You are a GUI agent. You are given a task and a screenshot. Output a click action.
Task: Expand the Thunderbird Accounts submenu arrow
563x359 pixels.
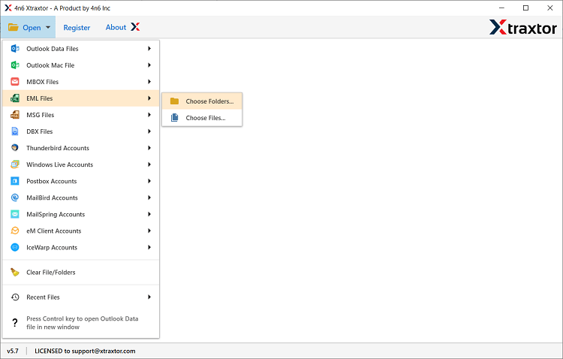(x=149, y=148)
